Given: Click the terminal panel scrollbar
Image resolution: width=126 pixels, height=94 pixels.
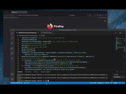Looking at the screenshot, I should pyautogui.click(x=112, y=80).
